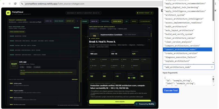The image size is (219, 109).
Task: Click Input Arguments scrollbar up arrow
Action: pyautogui.click(x=213, y=76)
